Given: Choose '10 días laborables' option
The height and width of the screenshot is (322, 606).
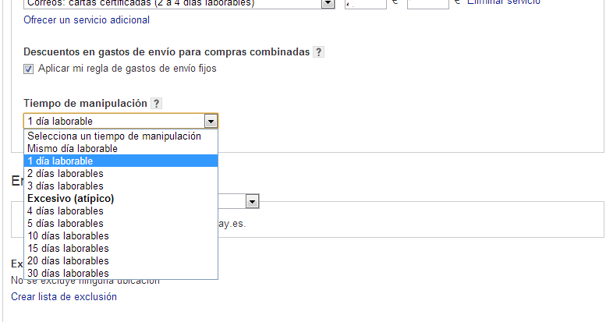Looking at the screenshot, I should click(x=68, y=235).
